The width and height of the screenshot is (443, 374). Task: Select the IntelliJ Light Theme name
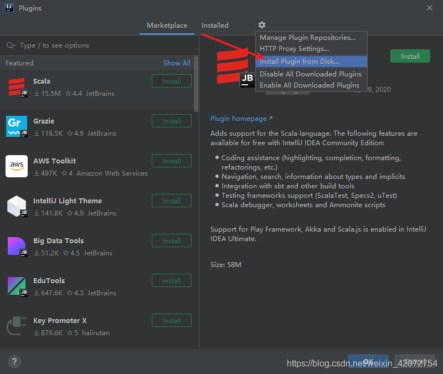tap(68, 201)
